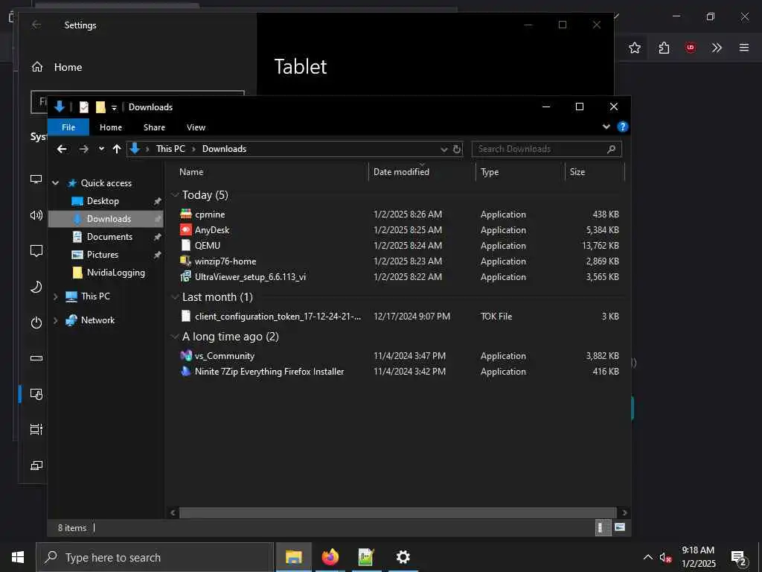This screenshot has width=762, height=572.
Task: Click search magnifier in Search Downloads box
Action: (612, 149)
